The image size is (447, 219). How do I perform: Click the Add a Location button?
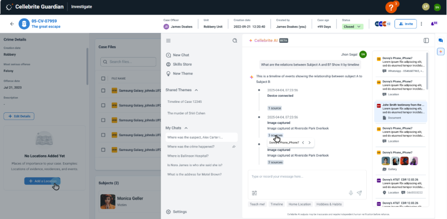point(42,181)
